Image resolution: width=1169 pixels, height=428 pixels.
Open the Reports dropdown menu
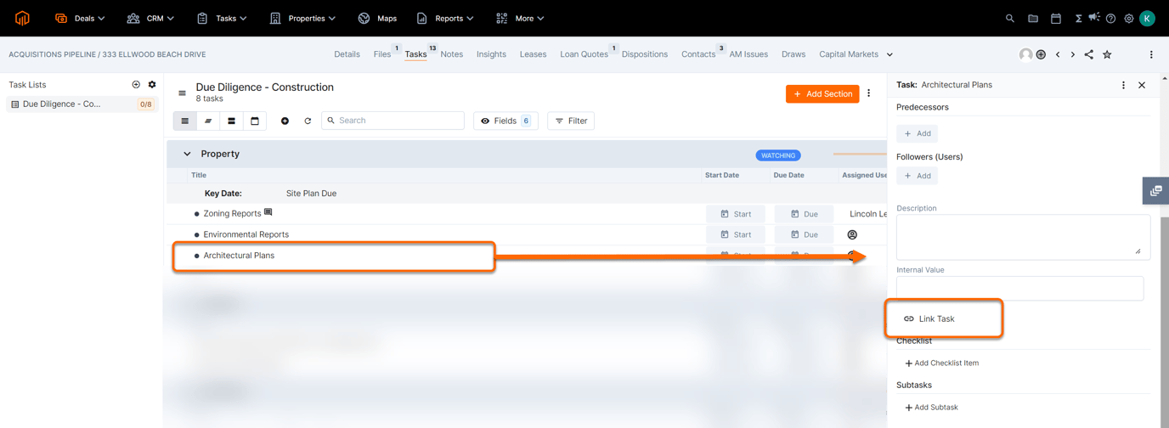(x=445, y=18)
